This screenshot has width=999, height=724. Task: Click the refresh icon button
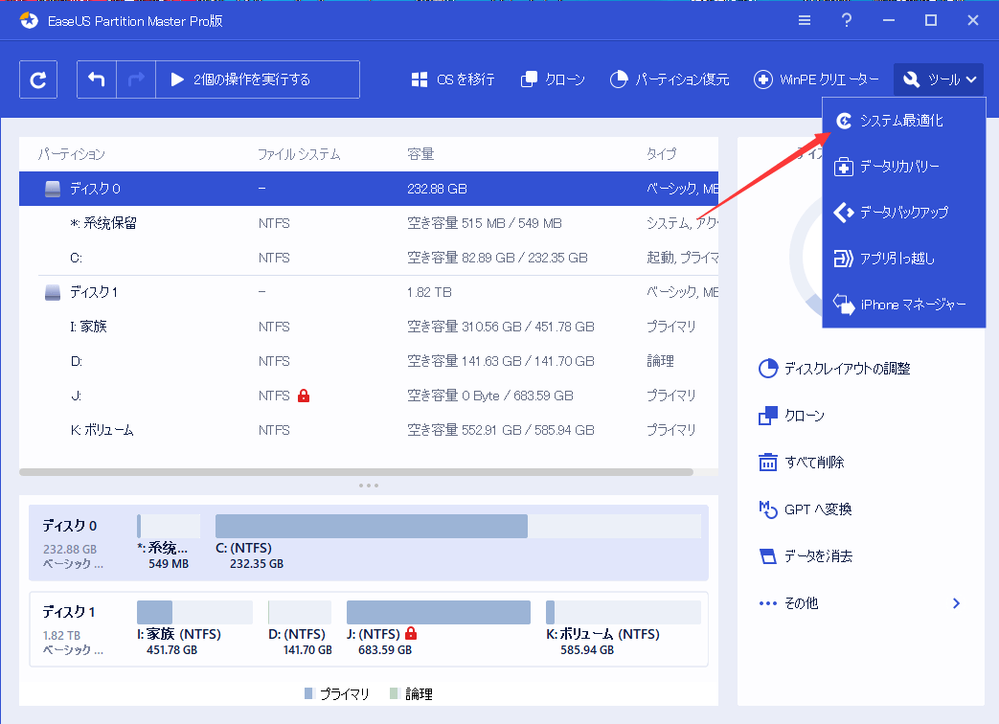[38, 79]
